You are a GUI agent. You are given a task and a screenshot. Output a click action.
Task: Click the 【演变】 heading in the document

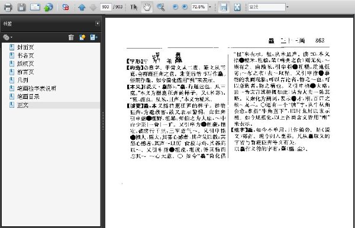(135, 106)
